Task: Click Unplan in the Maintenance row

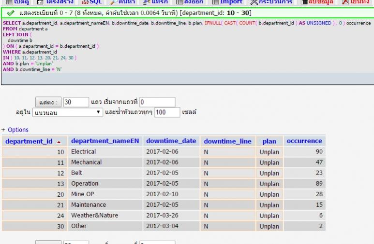Action: (269, 205)
